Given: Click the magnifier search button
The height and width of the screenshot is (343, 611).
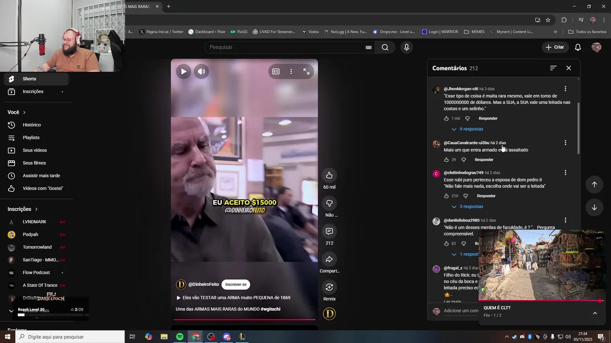Looking at the screenshot, I should point(385,47).
